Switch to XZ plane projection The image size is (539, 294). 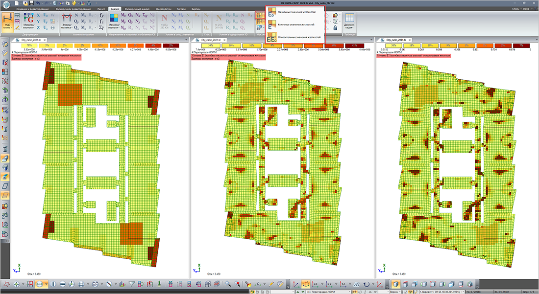[x=315, y=284]
